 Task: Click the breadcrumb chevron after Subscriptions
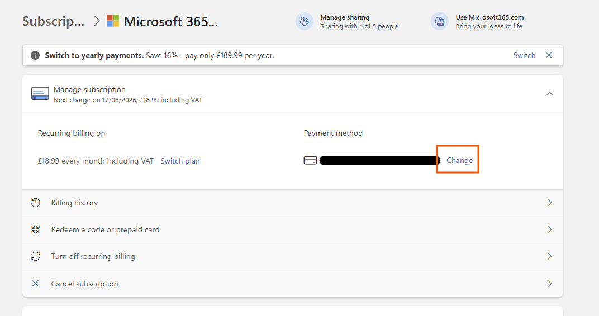[97, 21]
